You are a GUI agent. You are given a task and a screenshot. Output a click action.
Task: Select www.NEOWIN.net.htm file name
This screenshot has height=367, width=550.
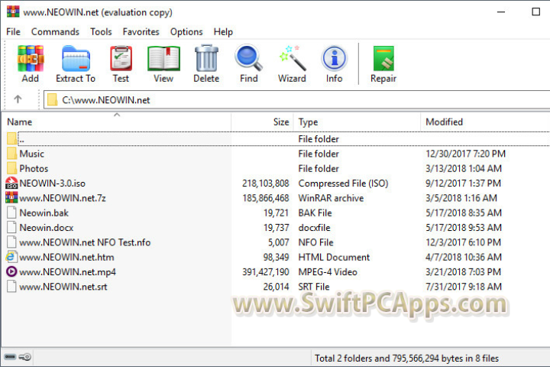tap(66, 257)
